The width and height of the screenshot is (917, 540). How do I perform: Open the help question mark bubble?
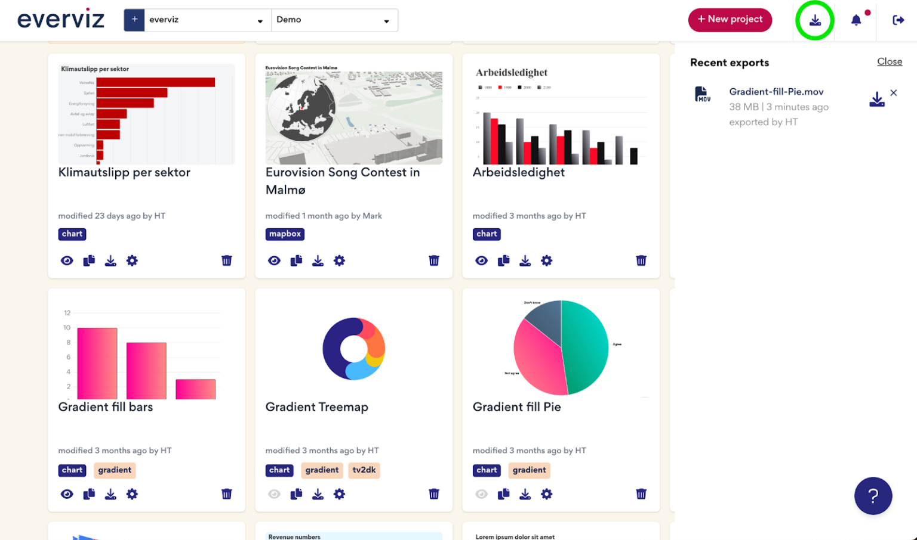[x=873, y=495]
